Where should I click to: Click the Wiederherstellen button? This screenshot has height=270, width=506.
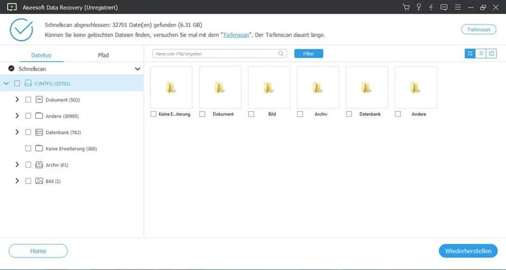click(468, 251)
